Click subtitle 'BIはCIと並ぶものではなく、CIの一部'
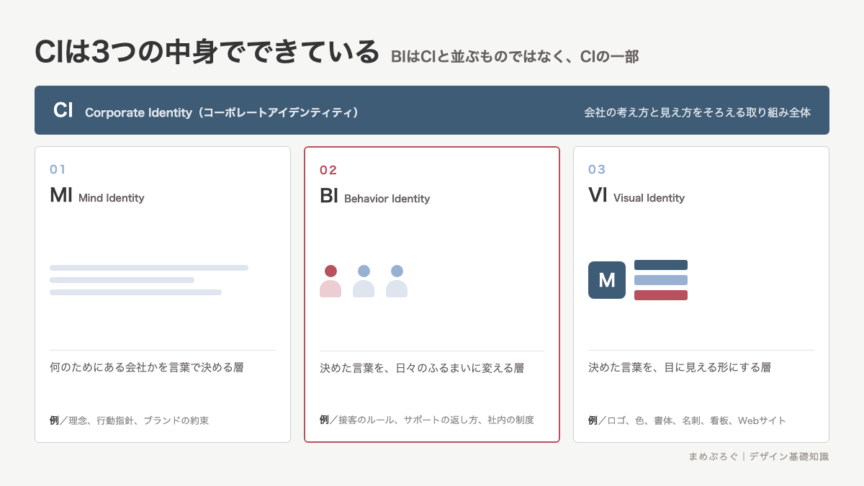Image resolution: width=864 pixels, height=486 pixels. pos(515,56)
